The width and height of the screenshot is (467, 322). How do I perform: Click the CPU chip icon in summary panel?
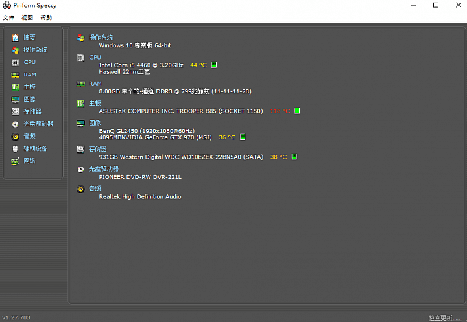point(80,58)
